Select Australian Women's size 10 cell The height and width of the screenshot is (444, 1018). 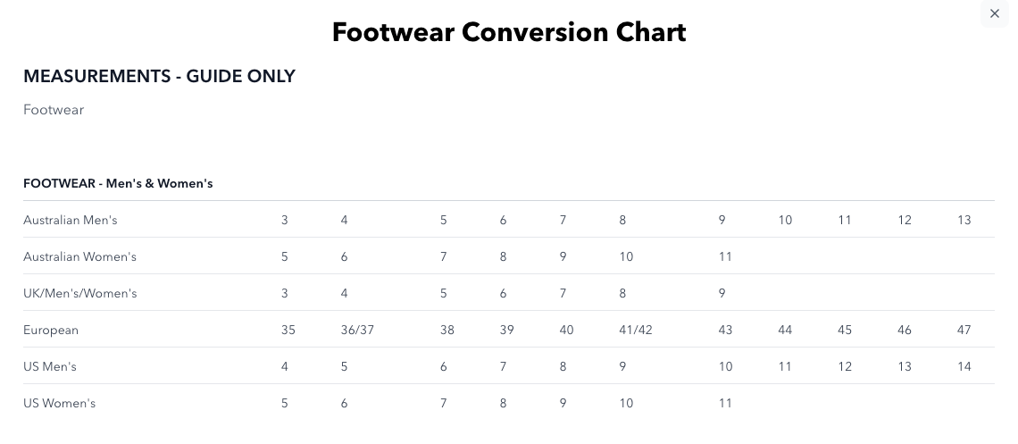pos(626,256)
